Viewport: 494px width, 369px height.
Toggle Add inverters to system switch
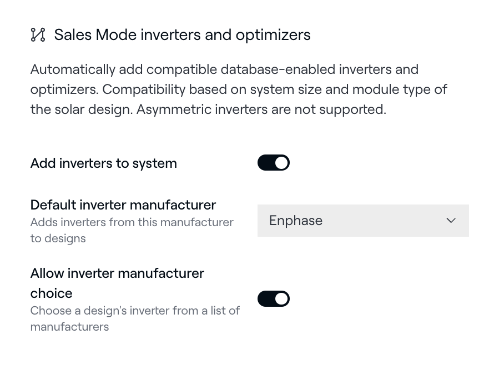pos(273,163)
